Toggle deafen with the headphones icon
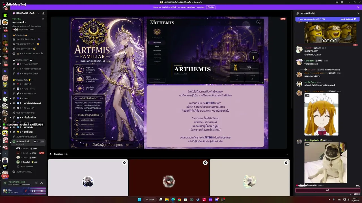Screen dimensions: 362x203 tap(34, 191)
